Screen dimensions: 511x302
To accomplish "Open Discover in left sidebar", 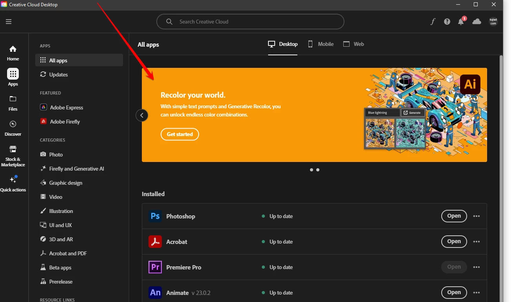I will pyautogui.click(x=13, y=128).
